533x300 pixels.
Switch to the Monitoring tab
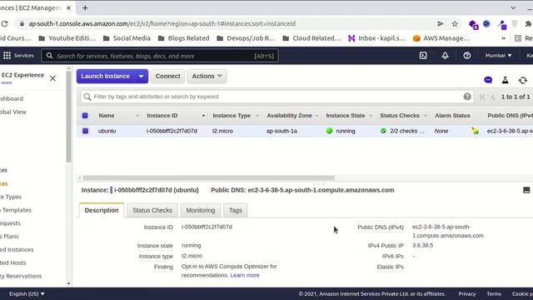(201, 210)
